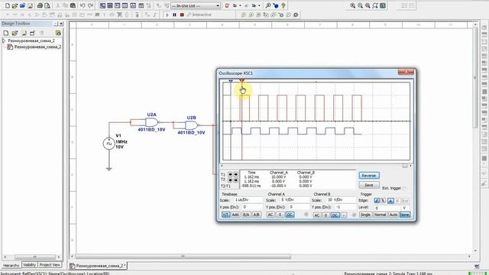
Task: Click the Save toolbar icon
Action: click(x=30, y=5)
